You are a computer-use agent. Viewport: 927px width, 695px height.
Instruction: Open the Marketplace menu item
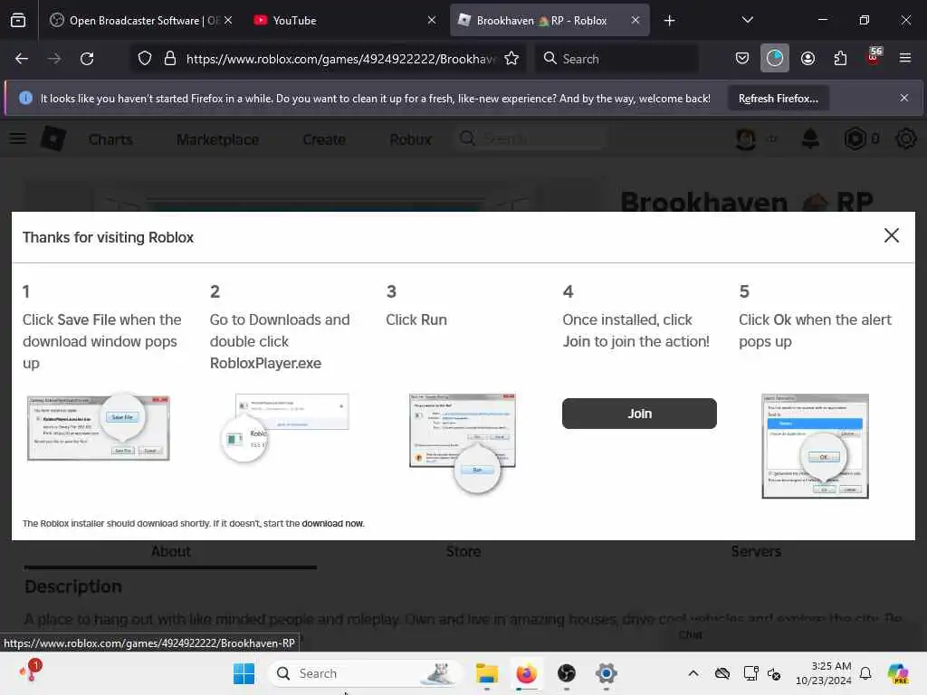[217, 139]
